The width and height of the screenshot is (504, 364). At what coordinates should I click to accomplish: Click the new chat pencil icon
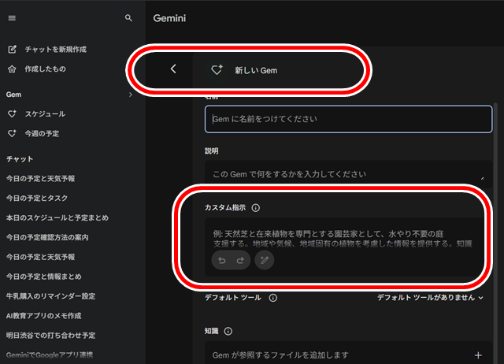pyautogui.click(x=13, y=49)
